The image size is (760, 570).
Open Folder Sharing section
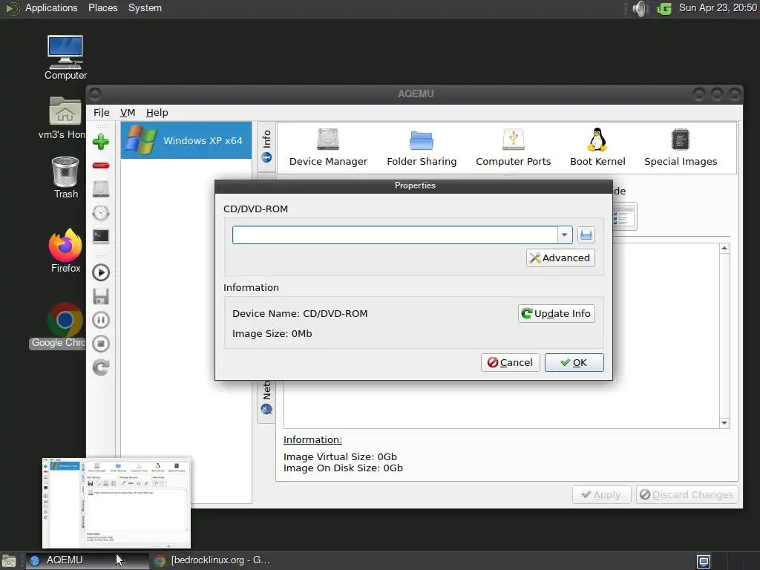[x=422, y=148]
